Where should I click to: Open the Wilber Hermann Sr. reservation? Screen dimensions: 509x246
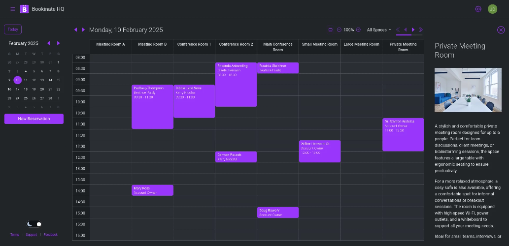coord(320,151)
